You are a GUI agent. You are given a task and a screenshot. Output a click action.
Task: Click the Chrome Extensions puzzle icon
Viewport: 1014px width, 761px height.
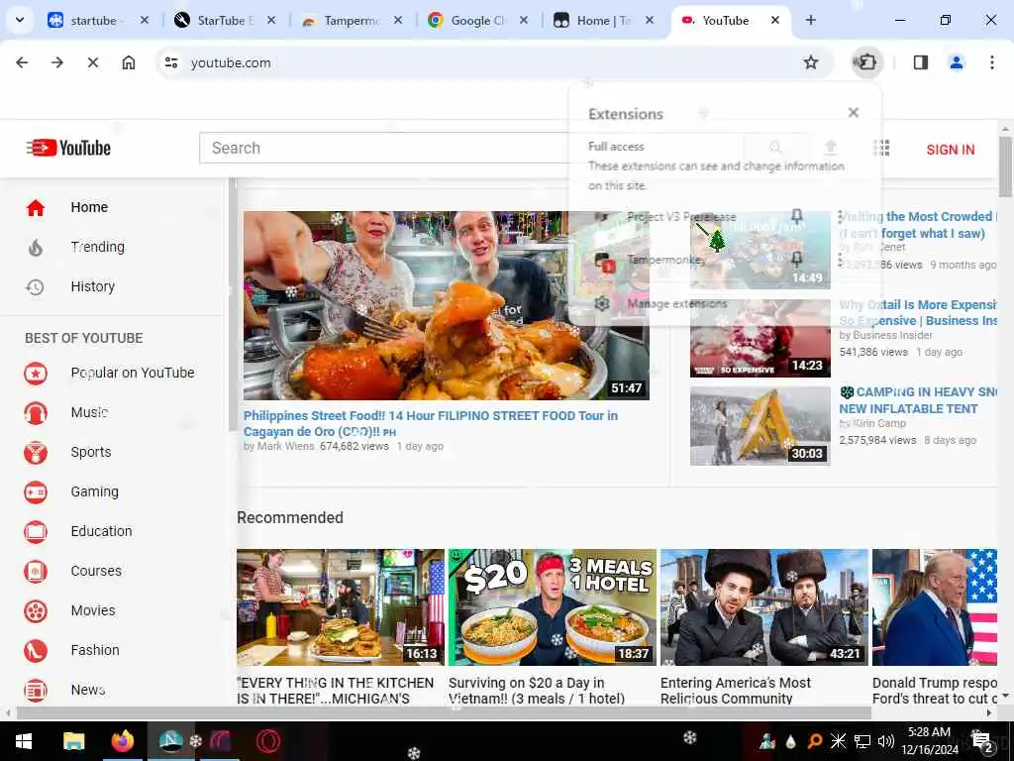tap(866, 62)
